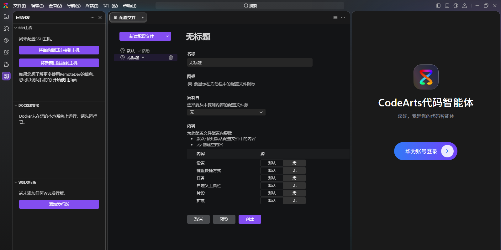This screenshot has width=501, height=250.
Task: Click the arrow circle in the Huawei login button
Action: (447, 151)
